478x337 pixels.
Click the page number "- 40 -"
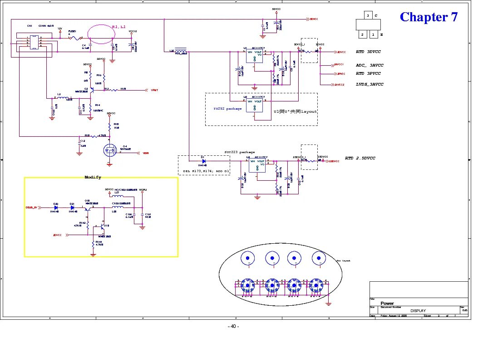233,326
